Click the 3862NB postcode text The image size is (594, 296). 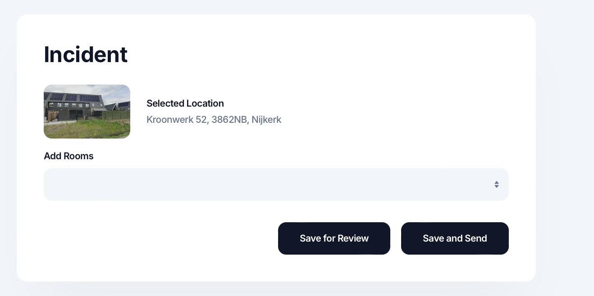click(228, 120)
